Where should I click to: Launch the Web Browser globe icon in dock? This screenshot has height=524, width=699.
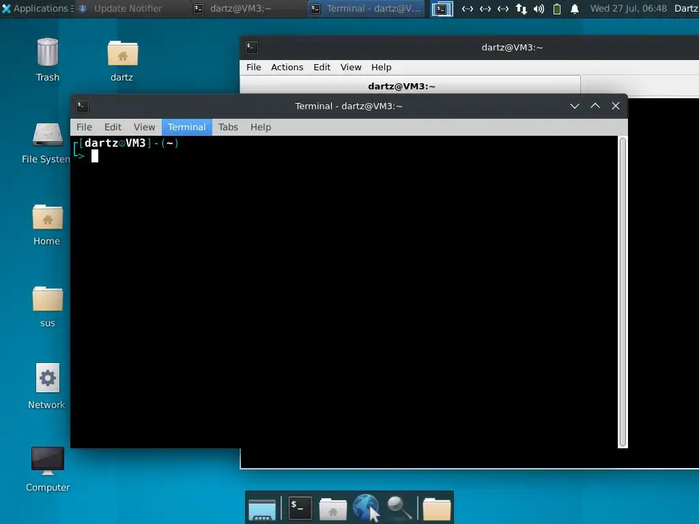point(366,508)
